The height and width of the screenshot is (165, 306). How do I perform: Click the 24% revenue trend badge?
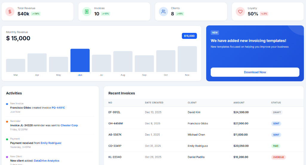[x=36, y=14]
